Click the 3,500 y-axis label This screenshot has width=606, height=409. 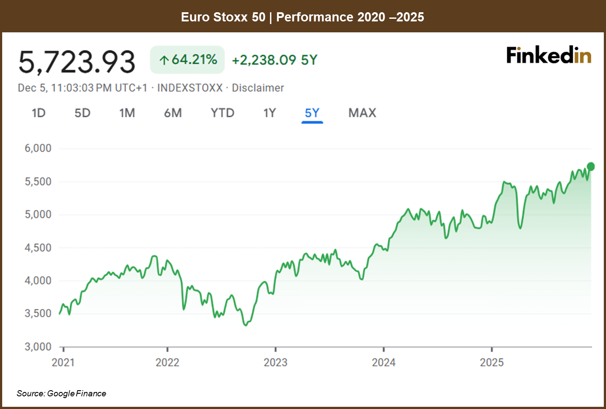pos(38,314)
